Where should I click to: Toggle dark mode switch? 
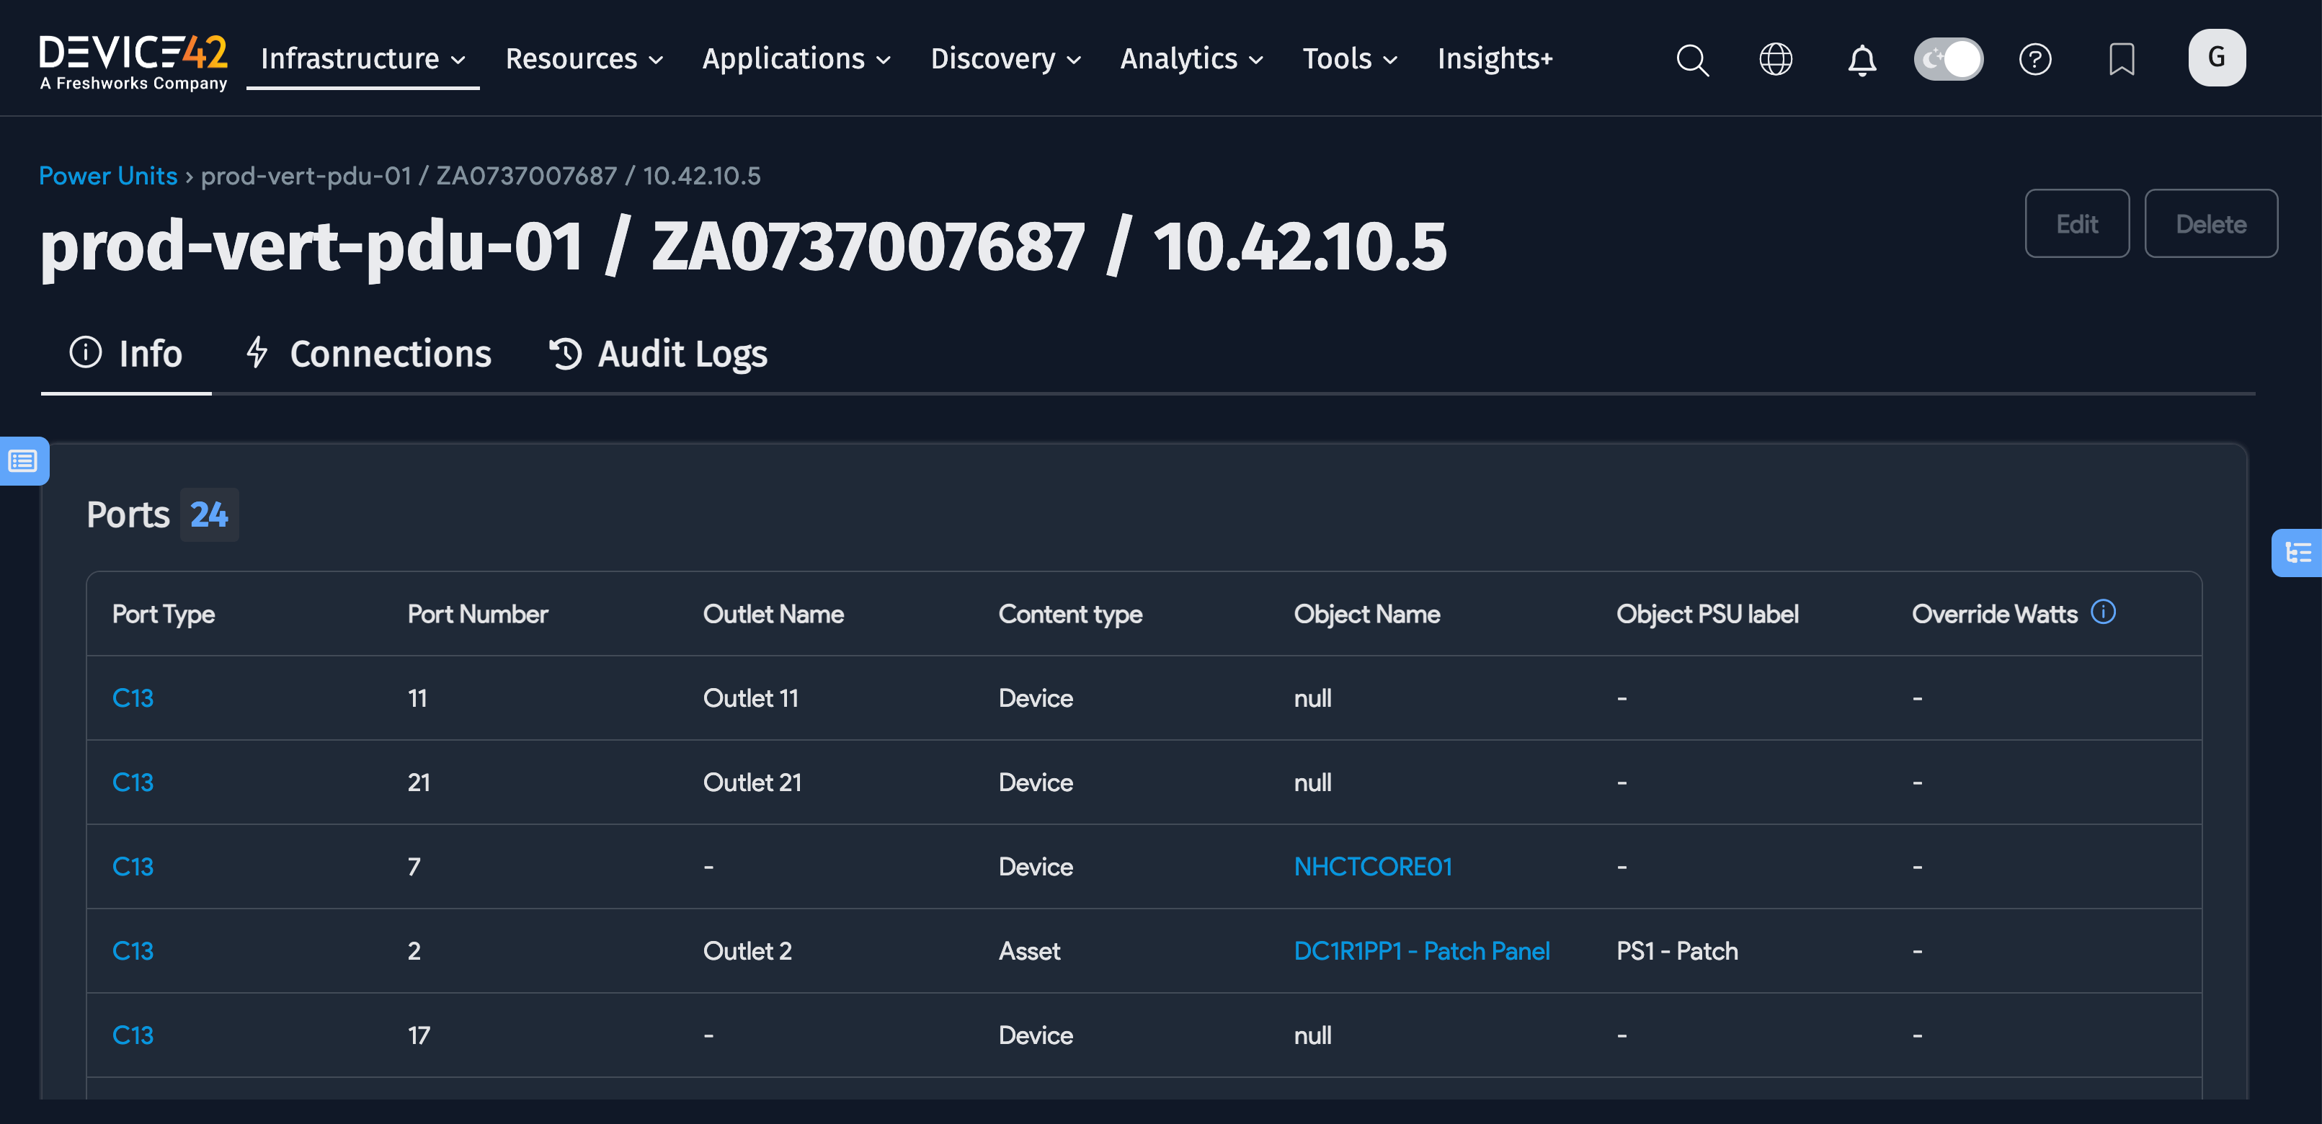pos(1948,60)
